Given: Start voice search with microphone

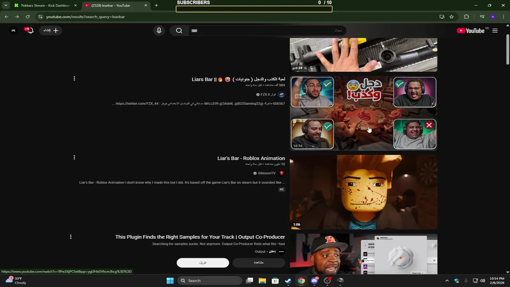Looking at the screenshot, I should click(159, 30).
